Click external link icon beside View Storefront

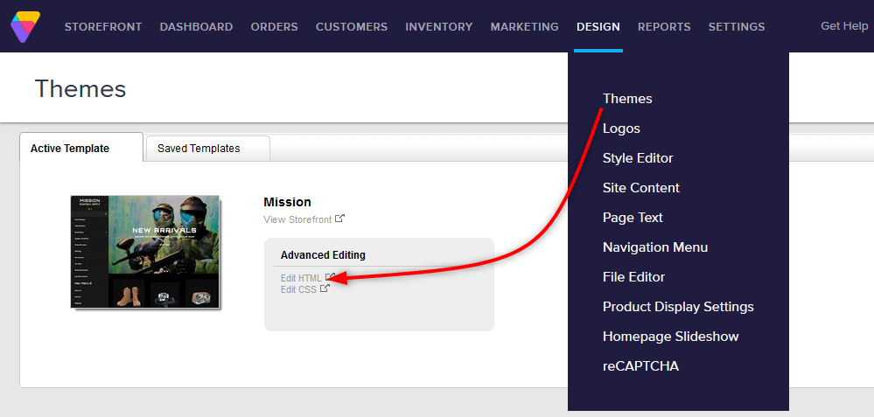[x=340, y=219]
